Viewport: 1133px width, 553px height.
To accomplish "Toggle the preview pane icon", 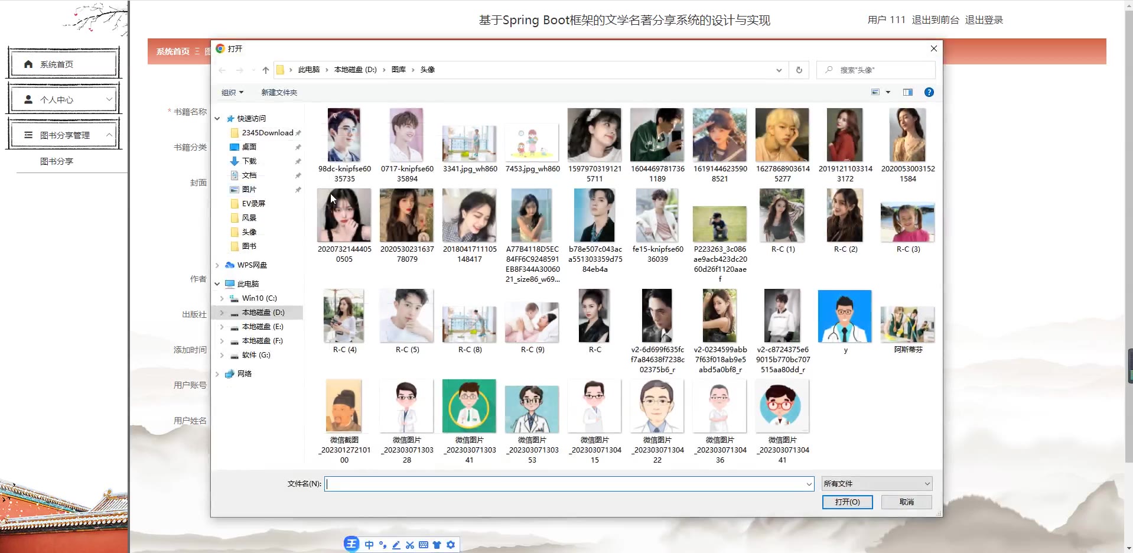I will [908, 92].
